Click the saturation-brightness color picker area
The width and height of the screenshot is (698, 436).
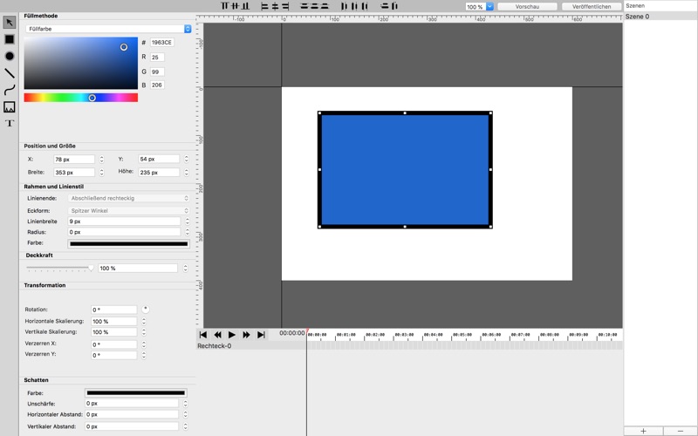(x=81, y=63)
